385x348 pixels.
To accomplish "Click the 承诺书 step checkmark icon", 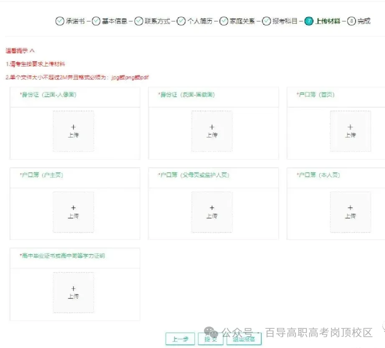I will [60, 21].
